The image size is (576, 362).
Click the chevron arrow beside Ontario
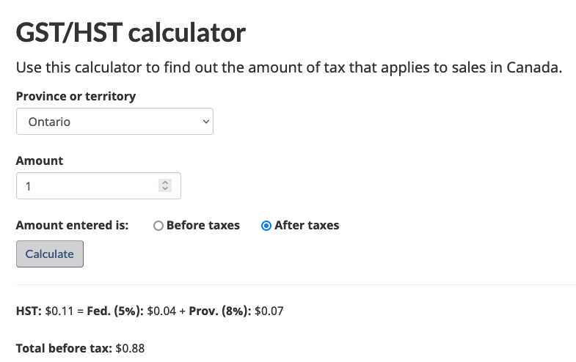(x=205, y=122)
